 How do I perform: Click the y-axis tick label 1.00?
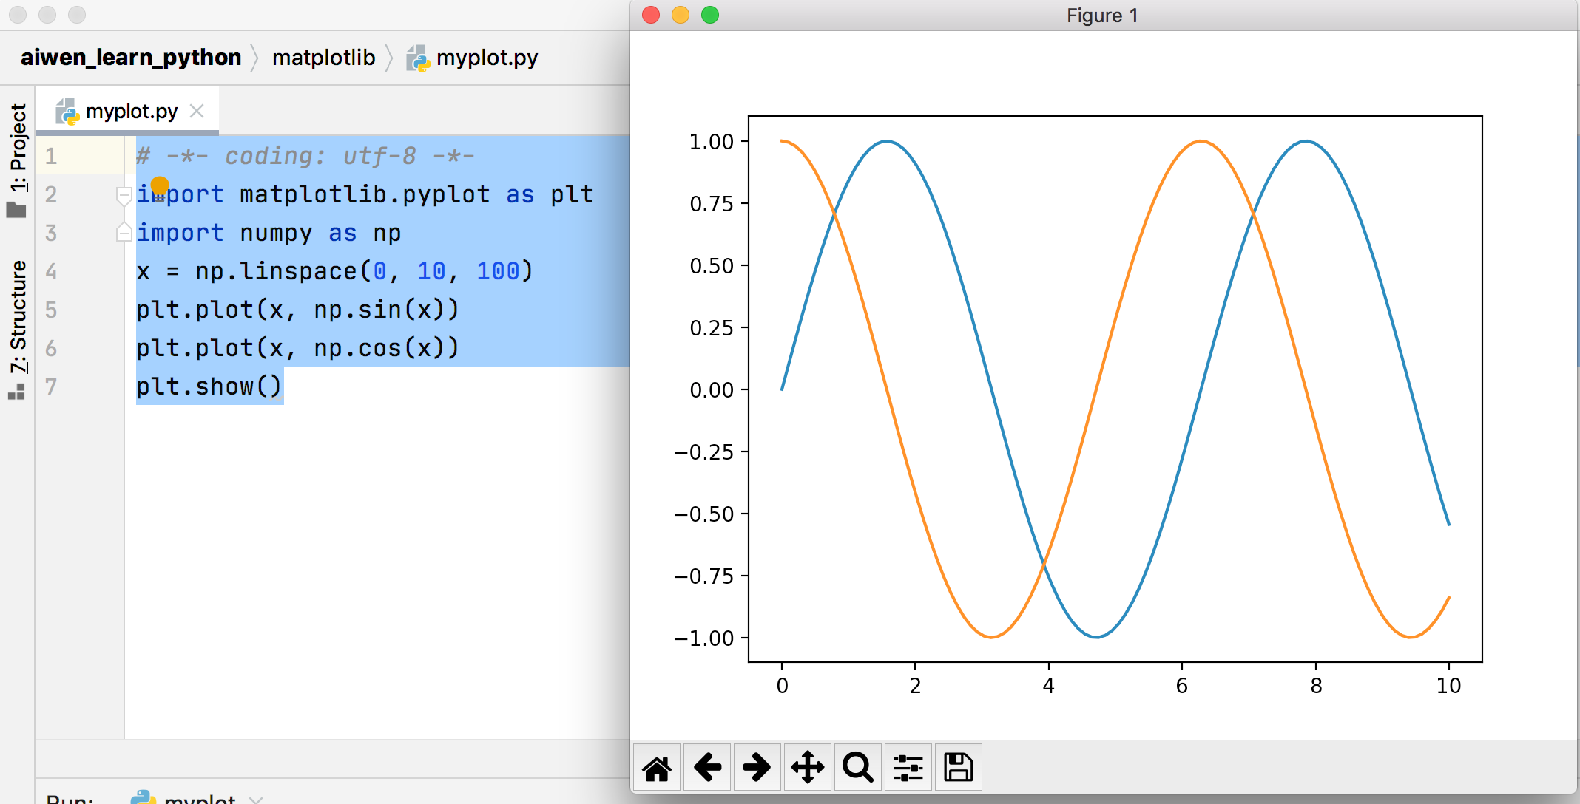tap(712, 141)
